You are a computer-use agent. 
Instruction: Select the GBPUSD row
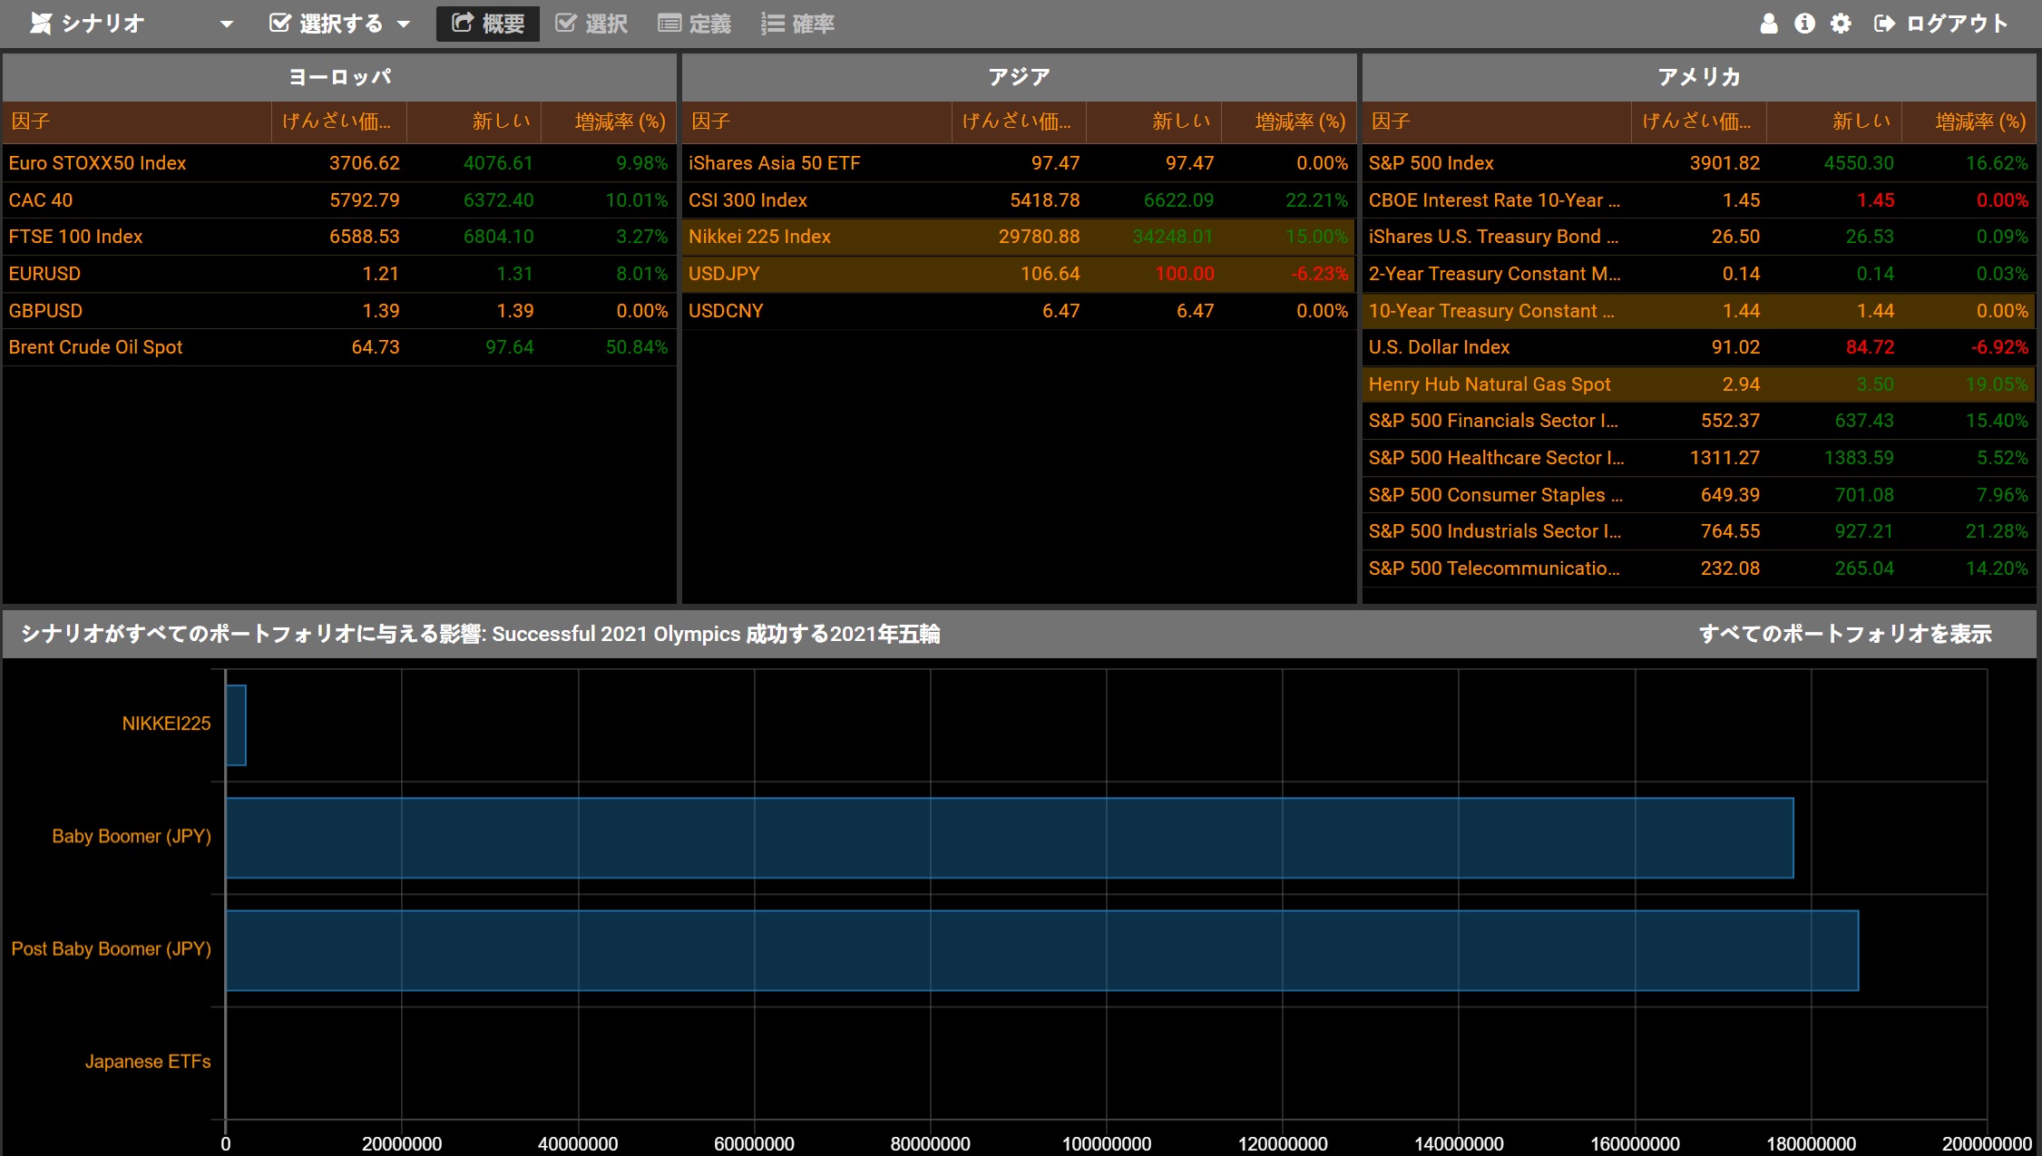pos(339,311)
